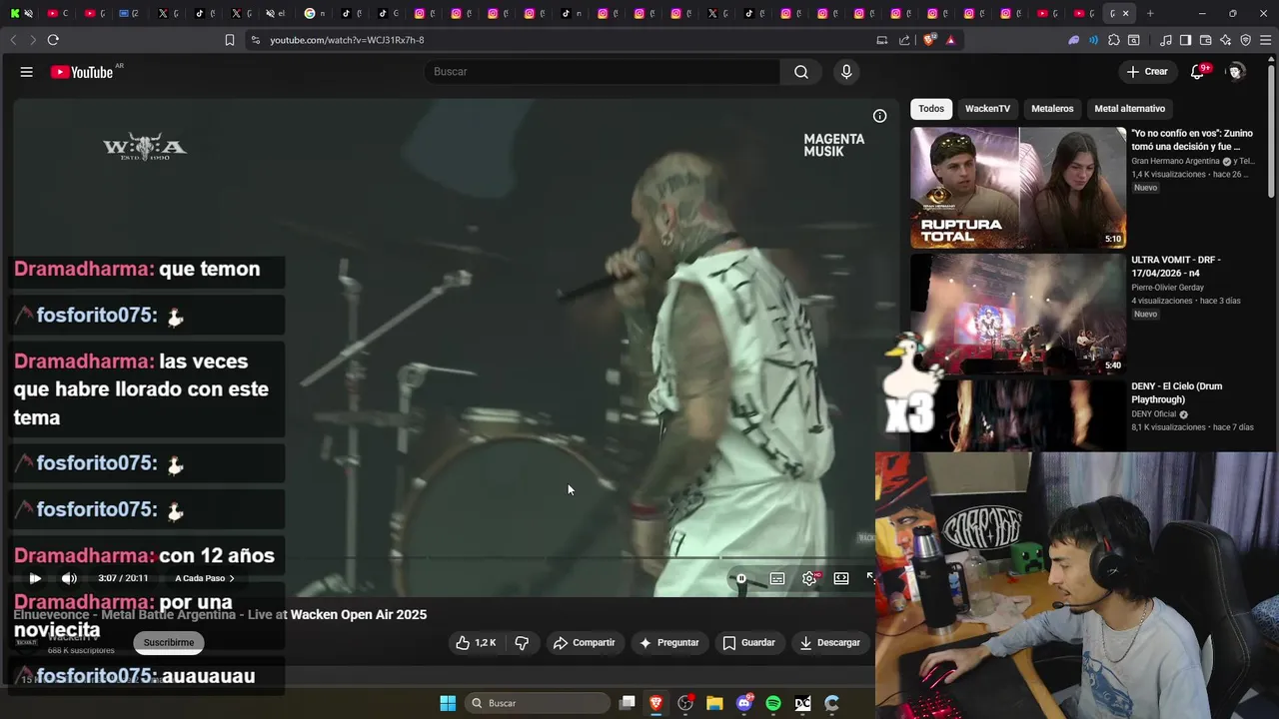Go to the YouTube home logo
1279x719 pixels.
(x=82, y=72)
